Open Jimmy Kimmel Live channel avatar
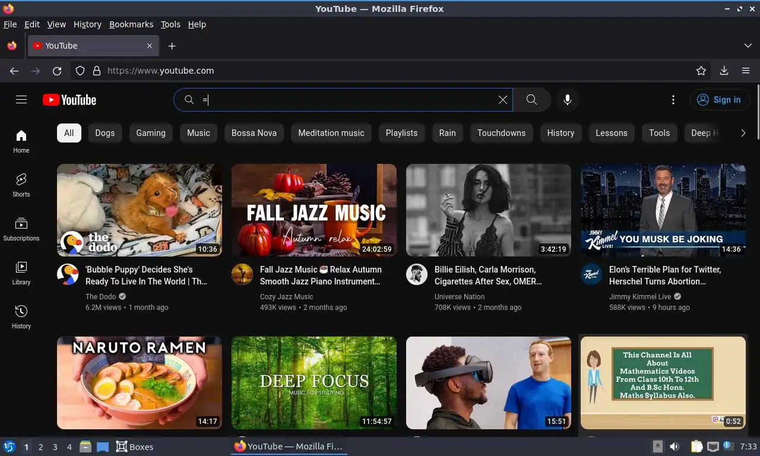This screenshot has height=456, width=760. tap(591, 275)
